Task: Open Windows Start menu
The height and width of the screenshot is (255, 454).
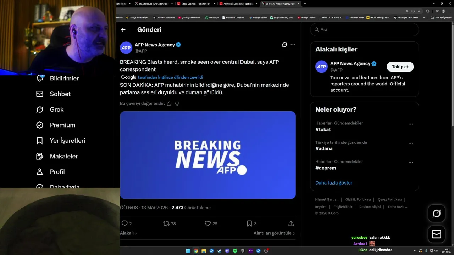Action: click(x=188, y=251)
